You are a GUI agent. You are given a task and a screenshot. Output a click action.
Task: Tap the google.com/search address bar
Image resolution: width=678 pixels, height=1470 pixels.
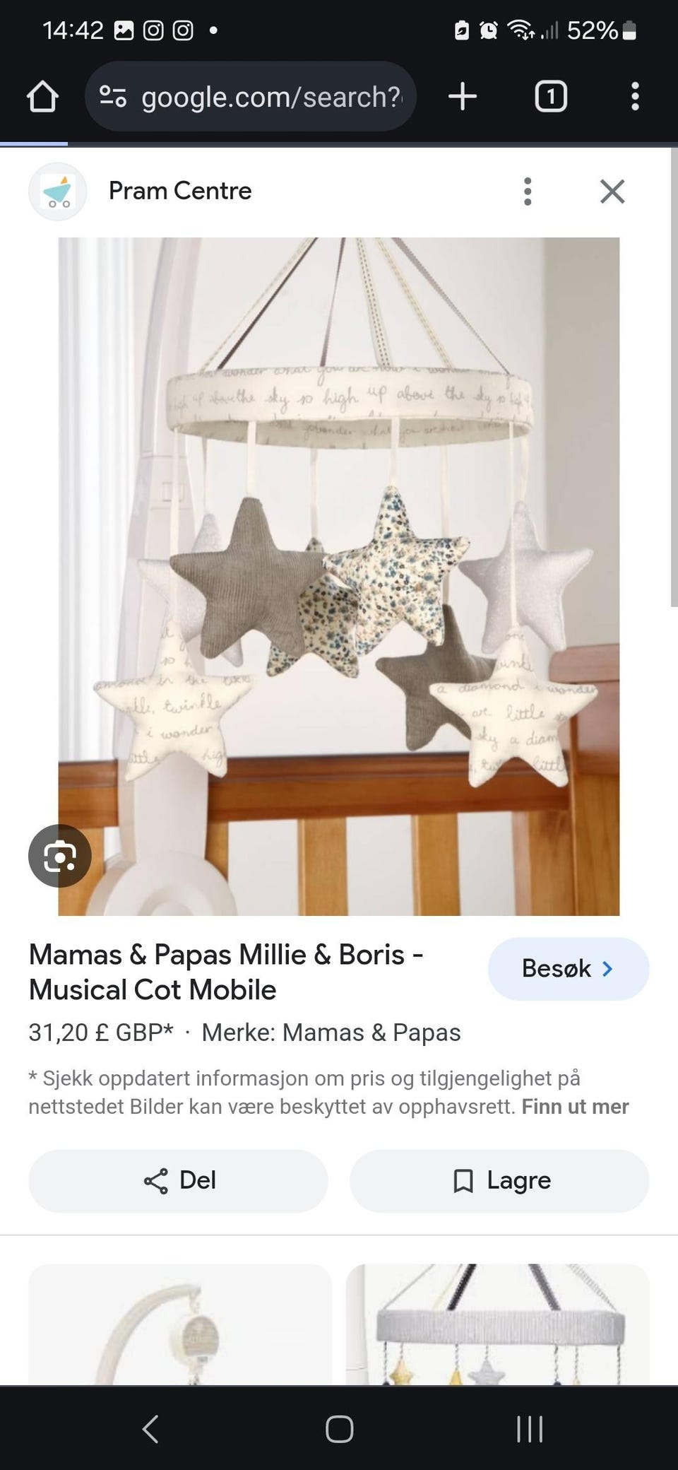coord(251,96)
